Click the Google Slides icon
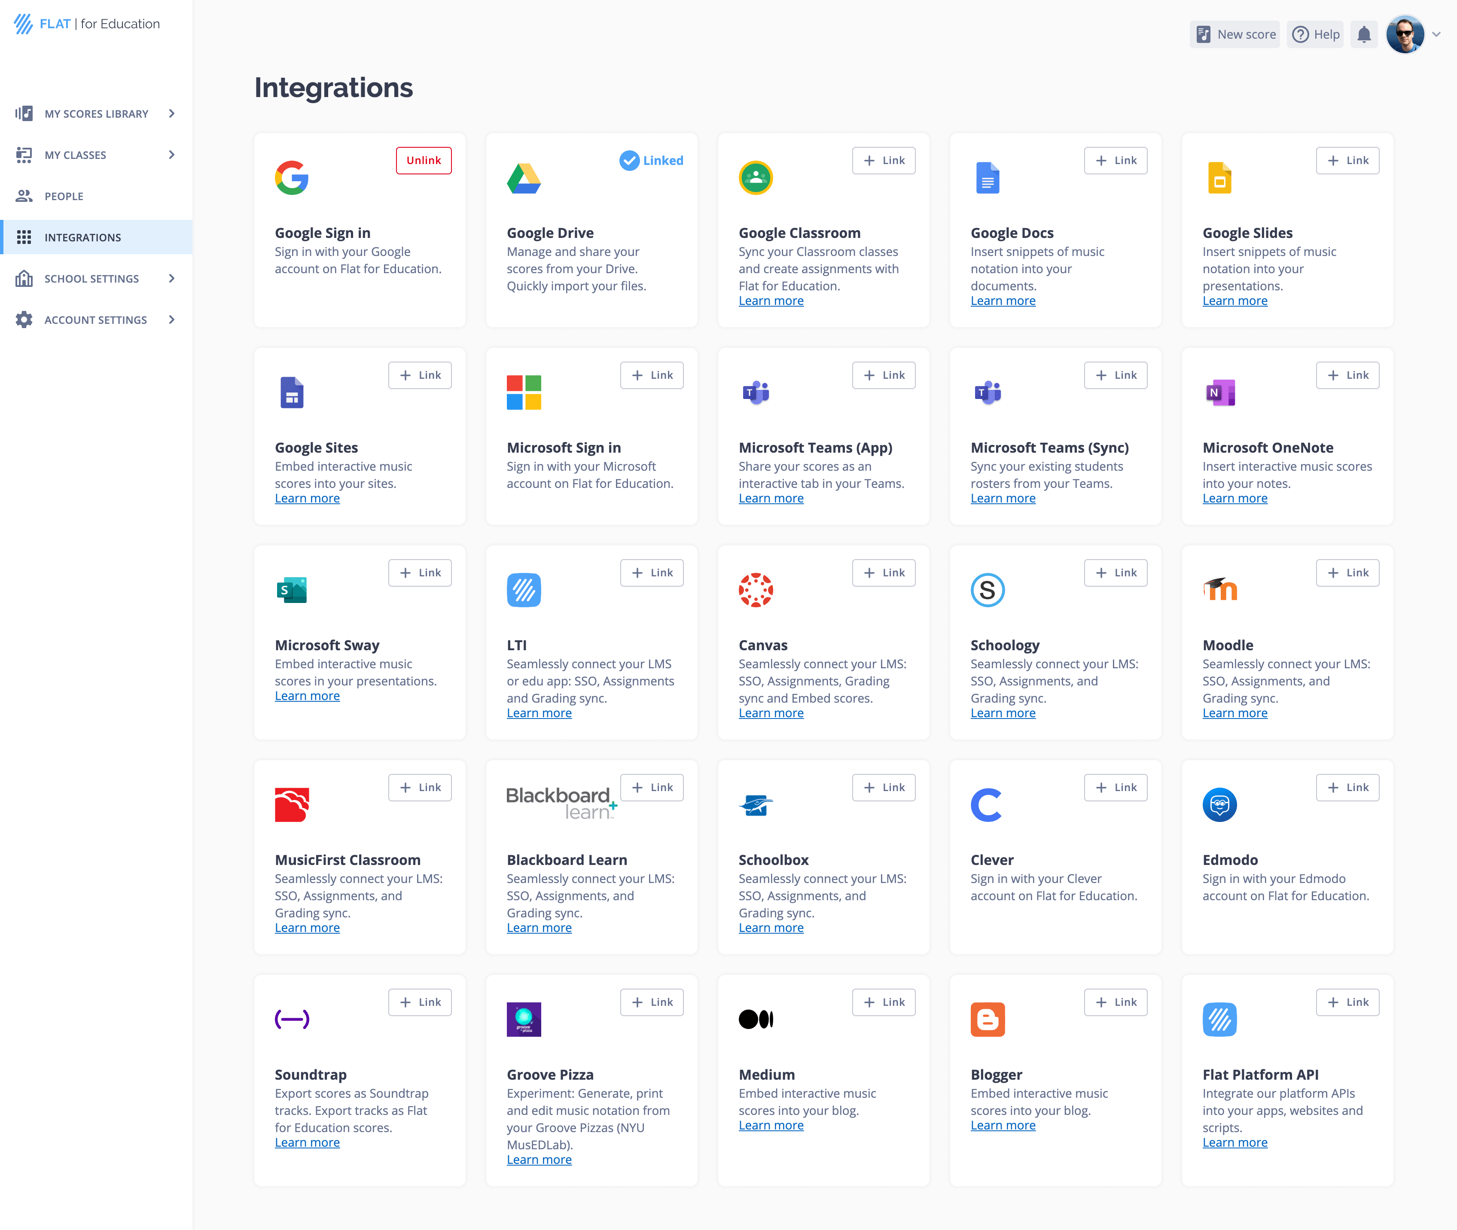1457x1230 pixels. pos(1220,178)
